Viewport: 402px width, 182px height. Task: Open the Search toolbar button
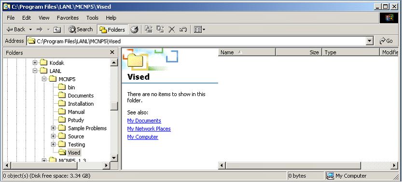coord(81,29)
